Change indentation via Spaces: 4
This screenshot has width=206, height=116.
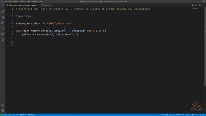tap(172, 115)
